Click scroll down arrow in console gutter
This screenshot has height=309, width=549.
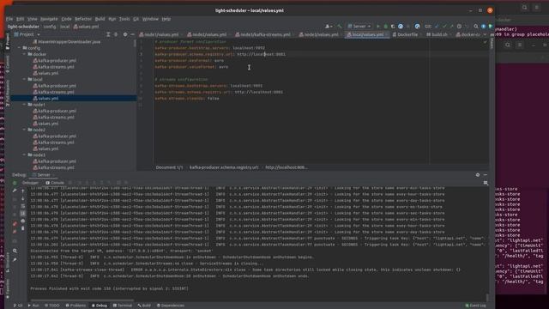coord(23,198)
